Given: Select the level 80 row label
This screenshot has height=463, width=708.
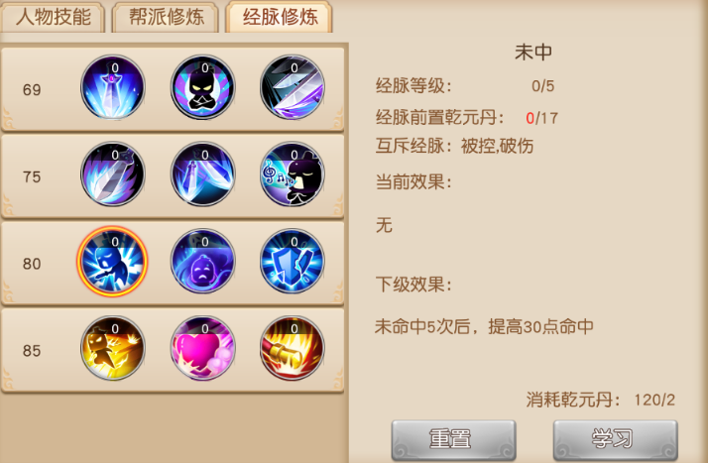Looking at the screenshot, I should (x=32, y=264).
